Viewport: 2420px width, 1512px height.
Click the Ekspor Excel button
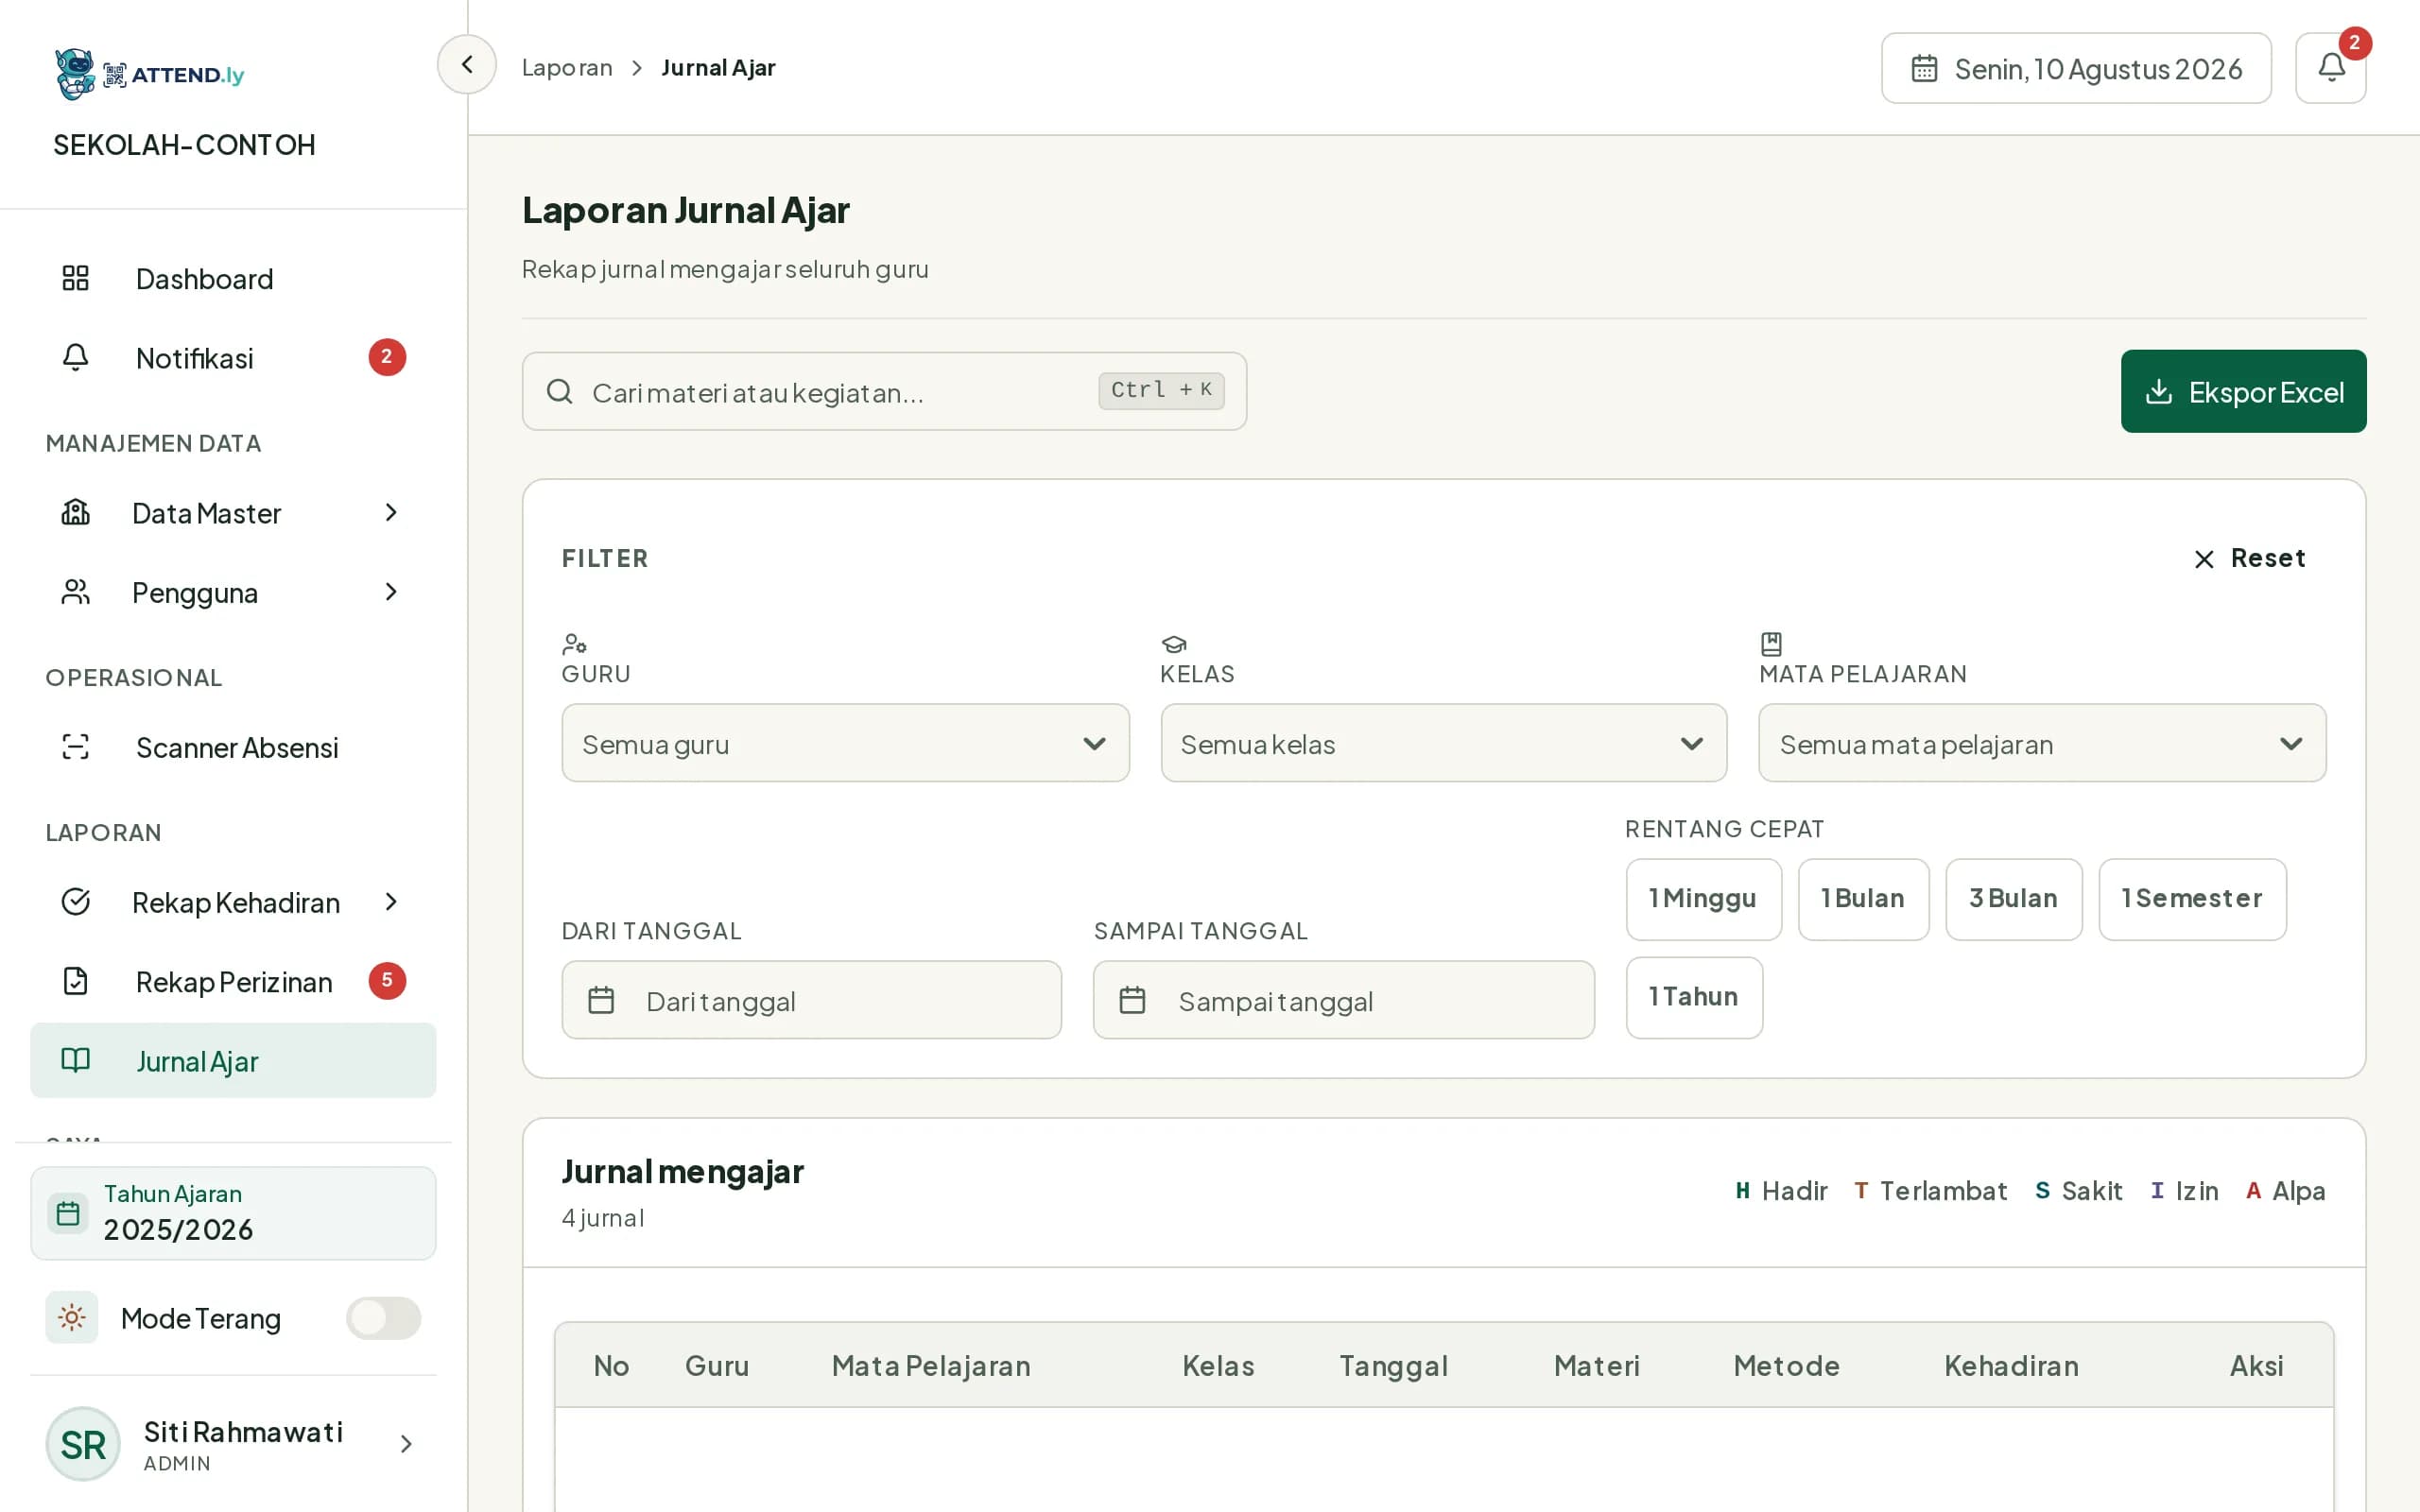pos(2243,391)
